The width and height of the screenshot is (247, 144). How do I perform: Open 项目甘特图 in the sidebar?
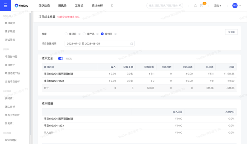(x=11, y=56)
